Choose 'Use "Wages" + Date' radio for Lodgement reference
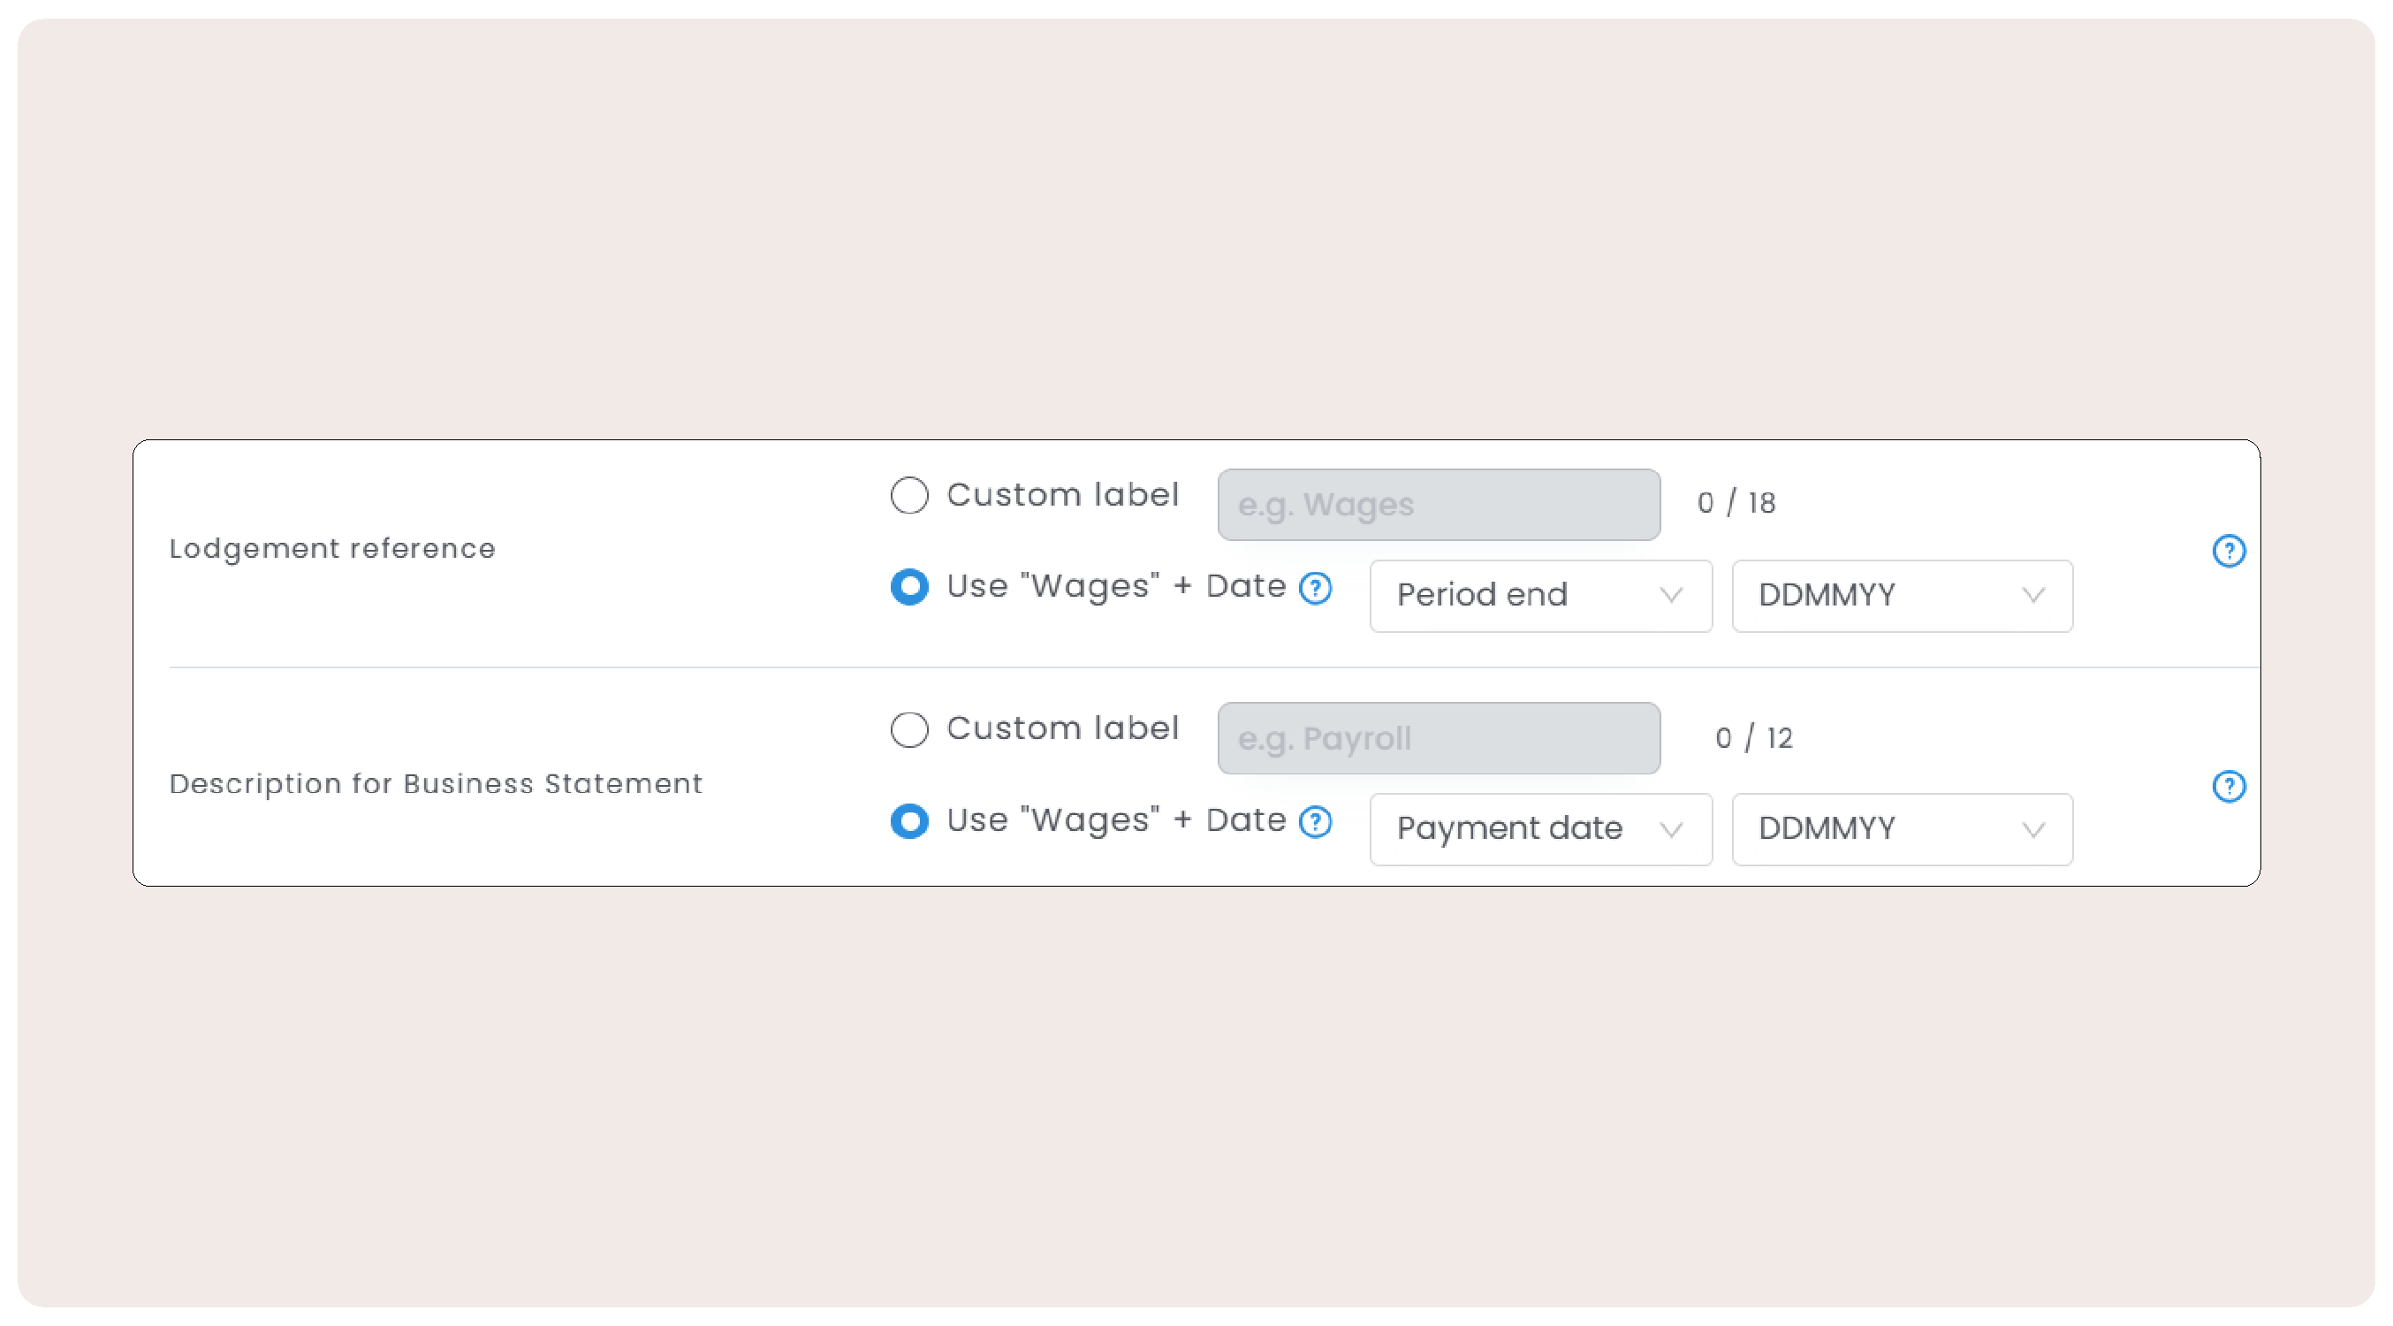2393x1326 pixels. coord(908,587)
